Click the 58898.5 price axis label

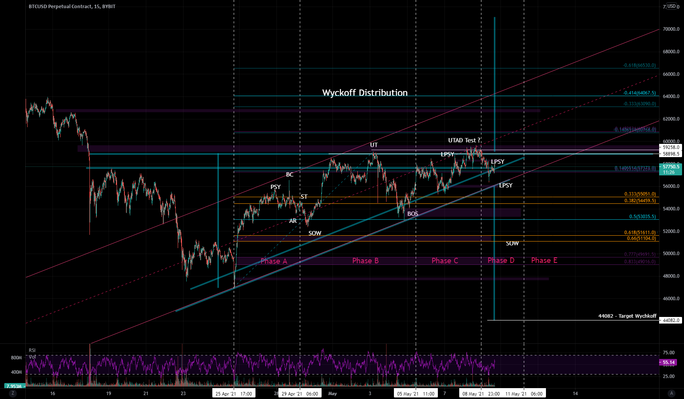[671, 154]
